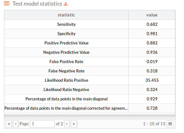
Task: Go to the previous table page
Action: [16, 124]
